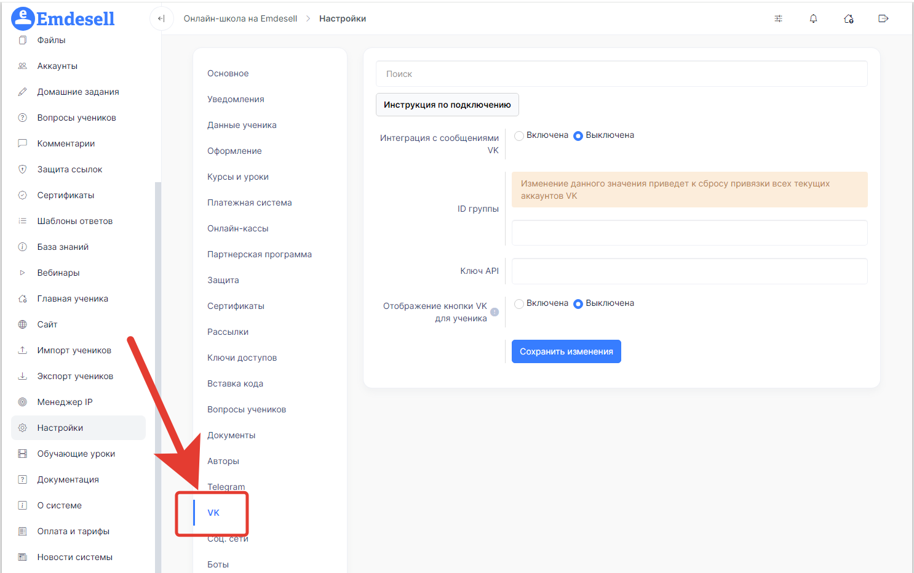Open the sliders icon in top bar
Screen dimensions: 914x573
pyautogui.click(x=778, y=18)
